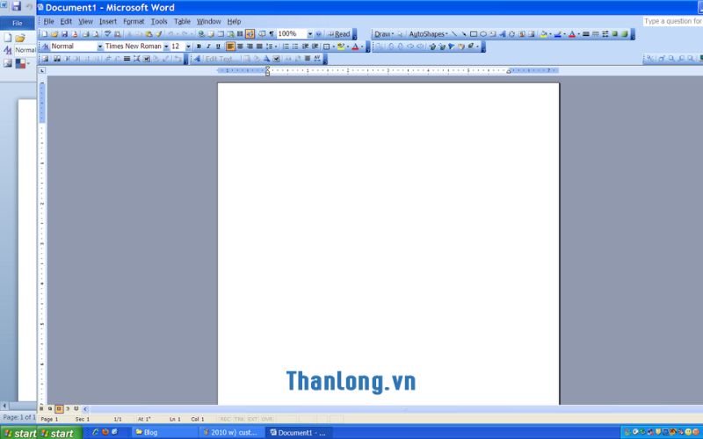
Task: Open the font size 12 dropdown
Action: pyautogui.click(x=188, y=47)
